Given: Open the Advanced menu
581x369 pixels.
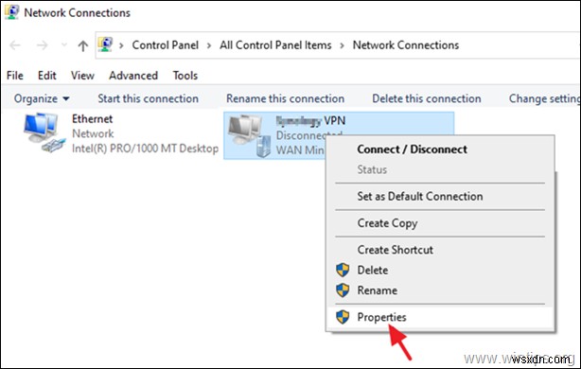Looking at the screenshot, I should click(133, 76).
